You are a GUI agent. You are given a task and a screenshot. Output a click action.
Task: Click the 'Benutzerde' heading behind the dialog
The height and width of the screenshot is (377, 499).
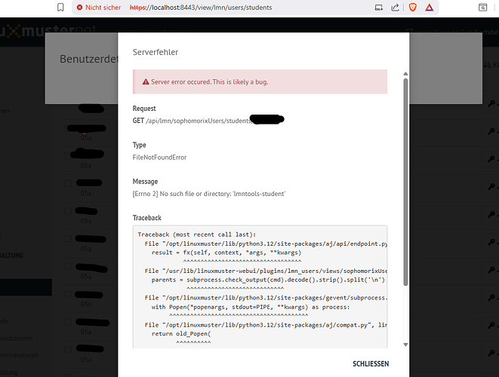pyautogui.click(x=89, y=59)
